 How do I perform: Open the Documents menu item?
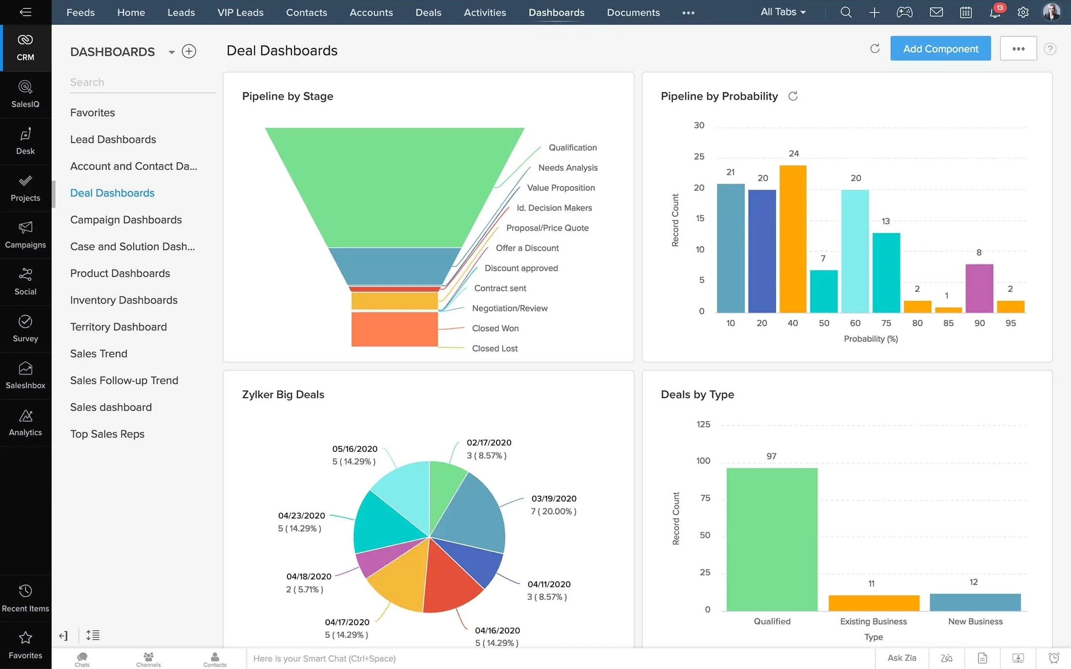point(633,12)
